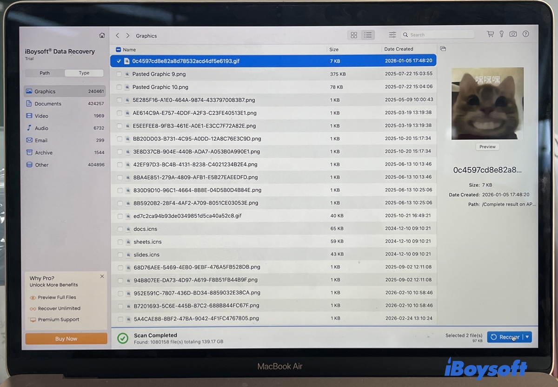This screenshot has height=387, width=558.
Task: Click the back navigation chevron
Action: pyautogui.click(x=117, y=35)
